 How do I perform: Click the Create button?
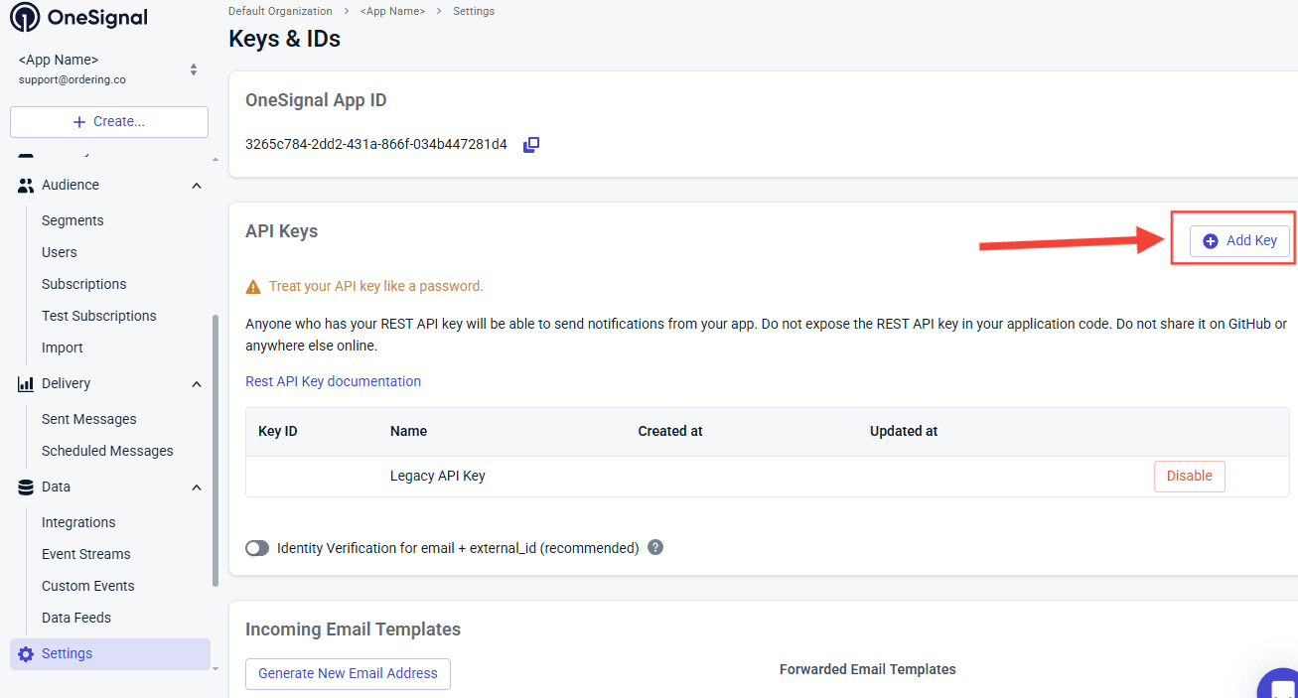tap(109, 121)
